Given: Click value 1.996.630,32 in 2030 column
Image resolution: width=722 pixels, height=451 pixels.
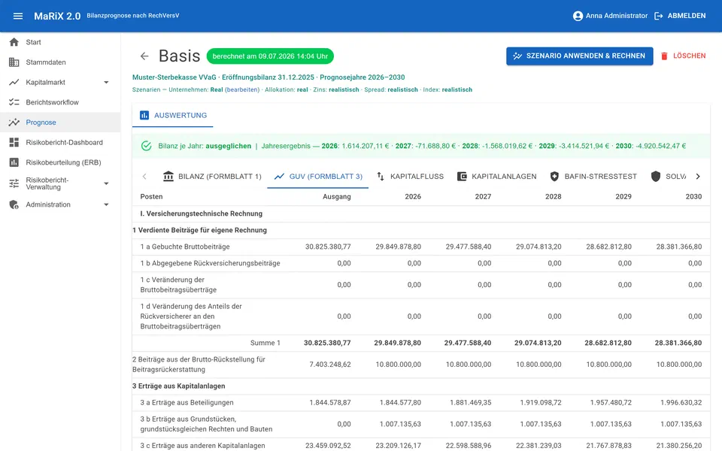Looking at the screenshot, I should coord(681,403).
